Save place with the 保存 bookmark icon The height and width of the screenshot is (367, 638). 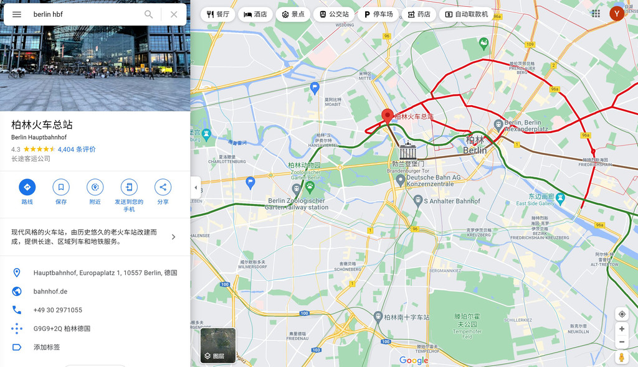61,187
